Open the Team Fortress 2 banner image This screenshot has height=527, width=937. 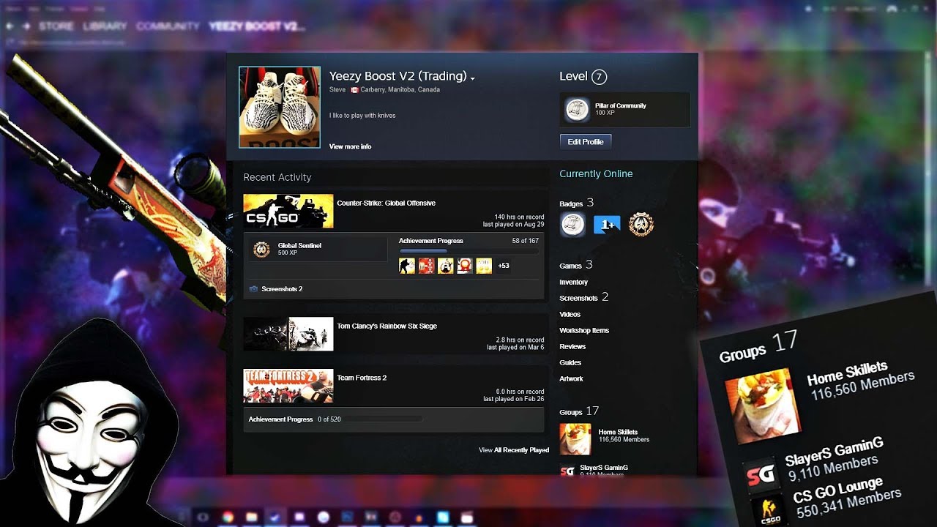tap(288, 386)
